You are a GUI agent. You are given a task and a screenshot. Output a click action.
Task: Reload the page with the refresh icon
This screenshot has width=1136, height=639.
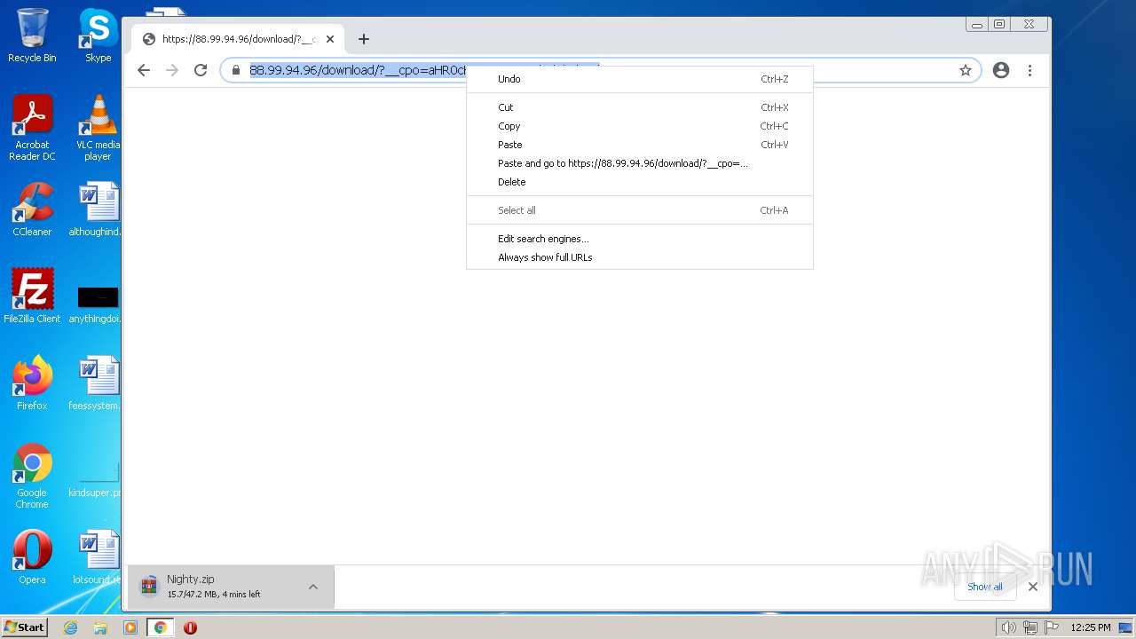coord(201,70)
